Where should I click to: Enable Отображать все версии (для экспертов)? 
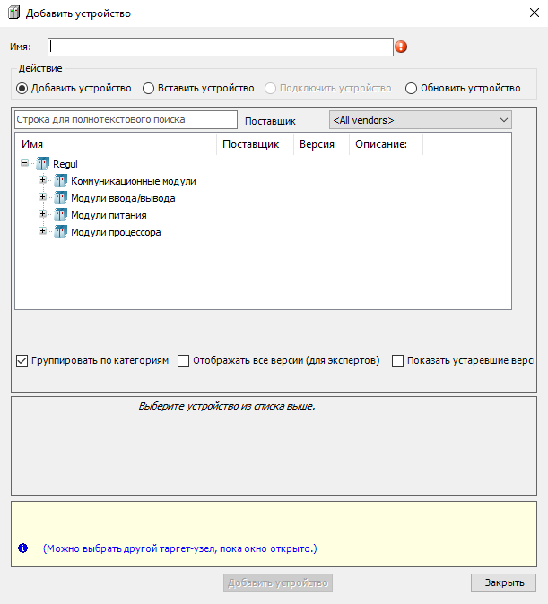click(184, 361)
